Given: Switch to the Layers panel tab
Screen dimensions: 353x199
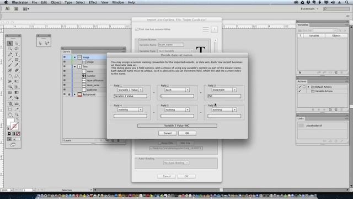Looking at the screenshot, I should point(66,51).
